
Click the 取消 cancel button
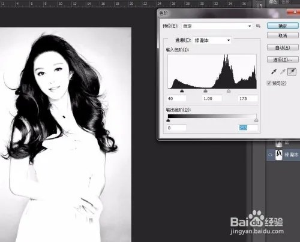pos(283,35)
